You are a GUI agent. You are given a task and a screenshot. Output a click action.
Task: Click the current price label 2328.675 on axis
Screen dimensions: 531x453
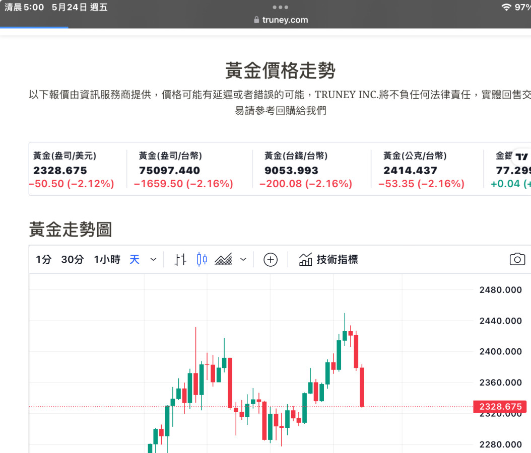coord(500,406)
